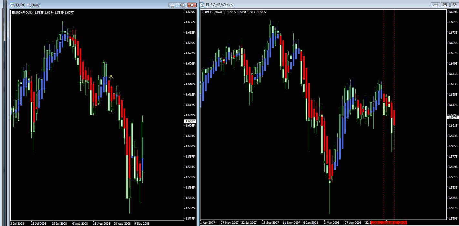459x226 pixels.
Task: Click the 1.6125 level on Daily price scale
Action: tap(190, 105)
